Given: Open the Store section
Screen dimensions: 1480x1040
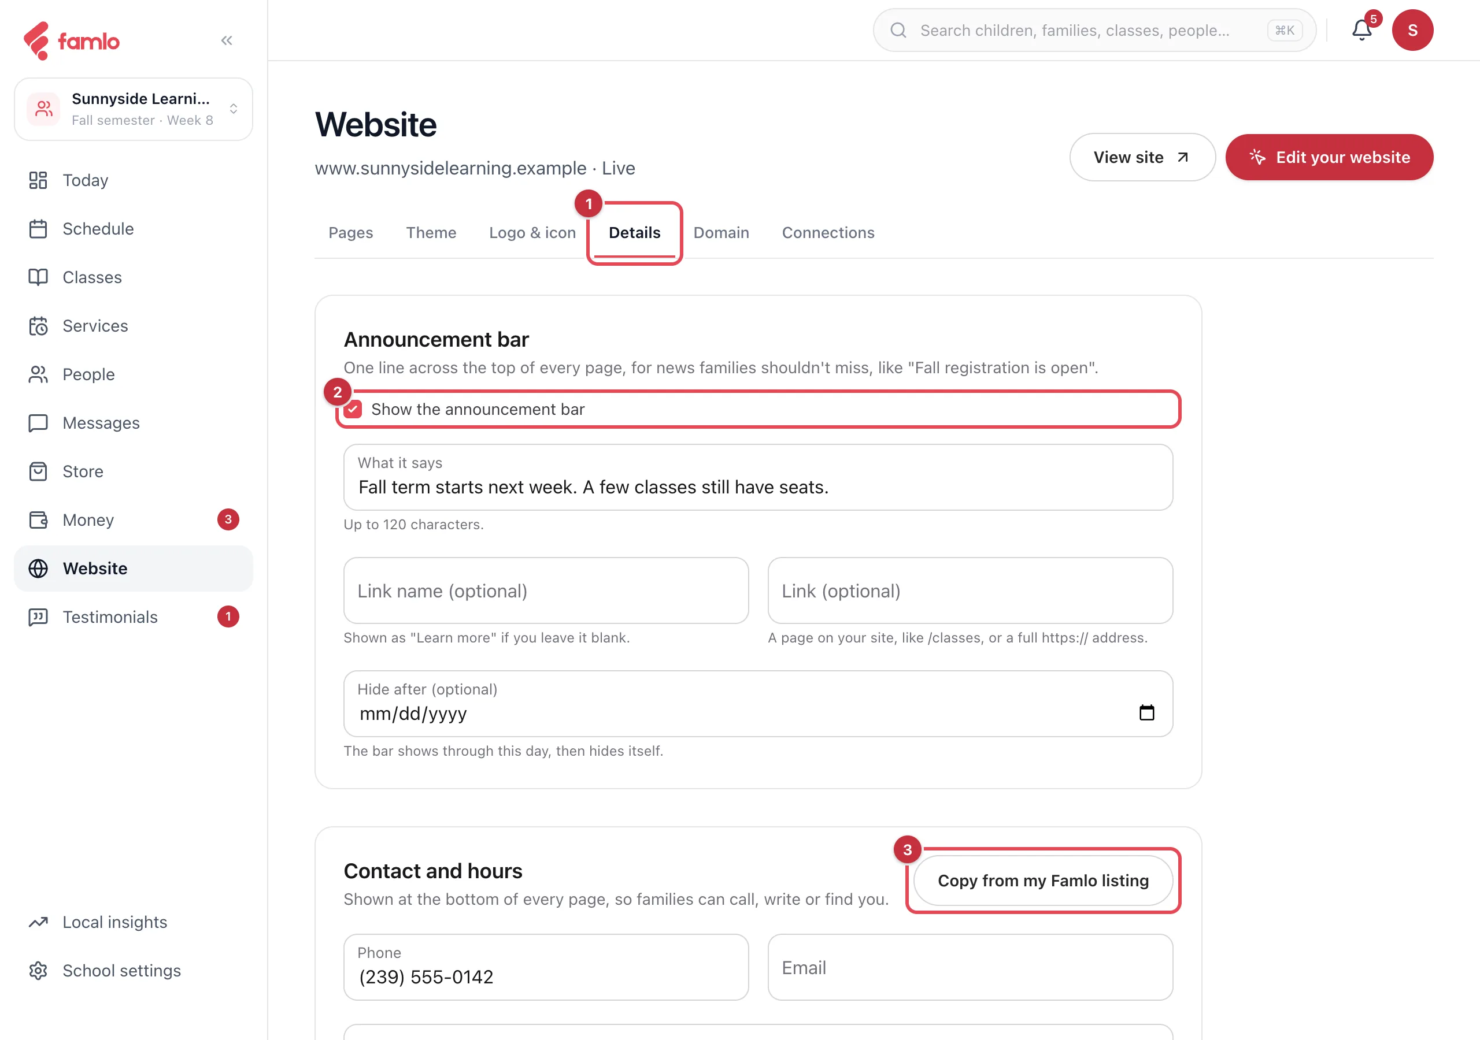Looking at the screenshot, I should tap(134, 471).
